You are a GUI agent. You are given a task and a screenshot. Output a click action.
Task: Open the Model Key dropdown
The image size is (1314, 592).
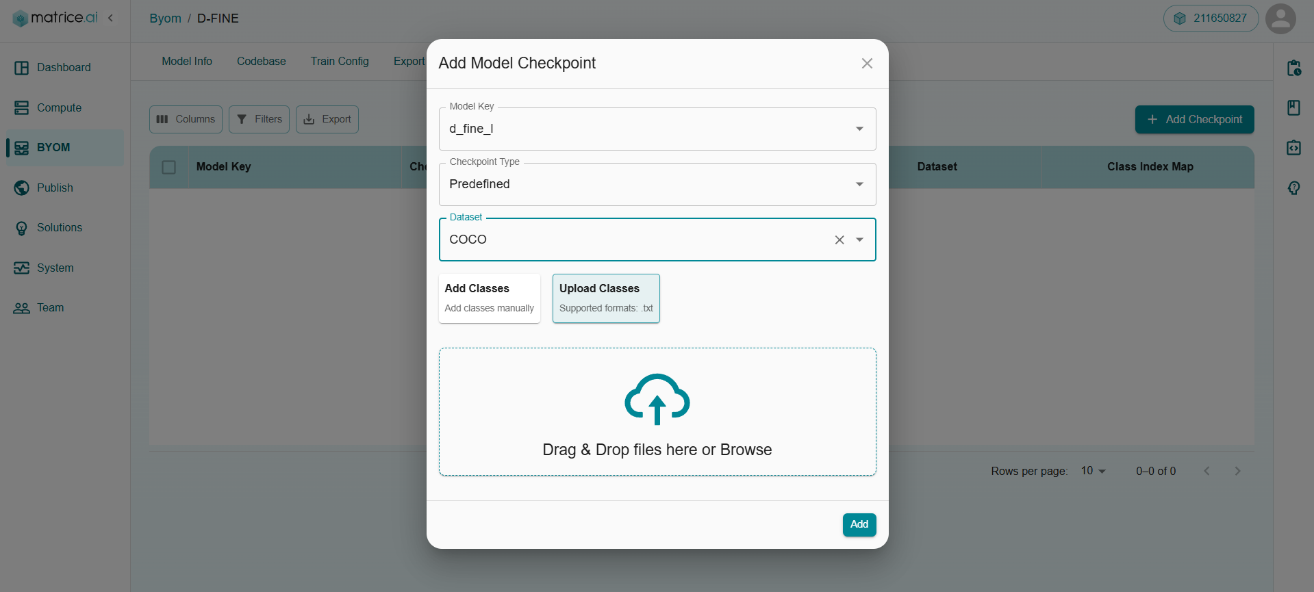coord(657,129)
